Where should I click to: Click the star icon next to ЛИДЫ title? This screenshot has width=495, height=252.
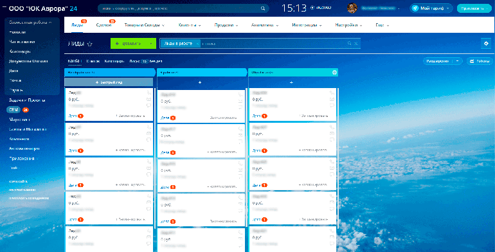click(89, 44)
